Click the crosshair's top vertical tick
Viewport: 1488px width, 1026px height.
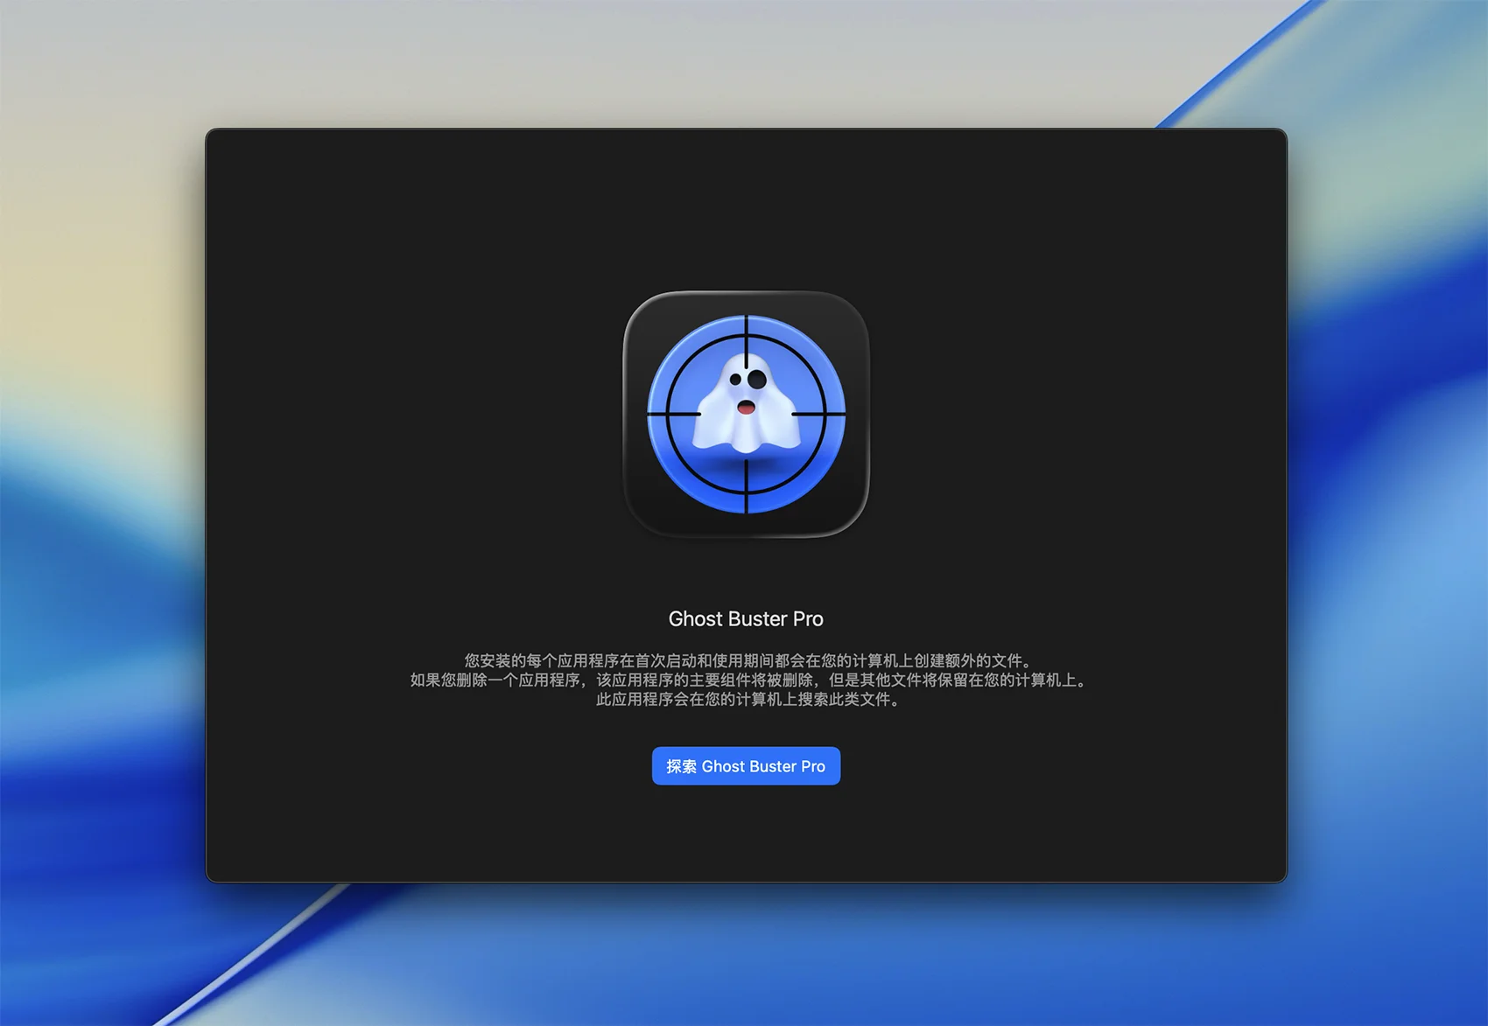(746, 341)
